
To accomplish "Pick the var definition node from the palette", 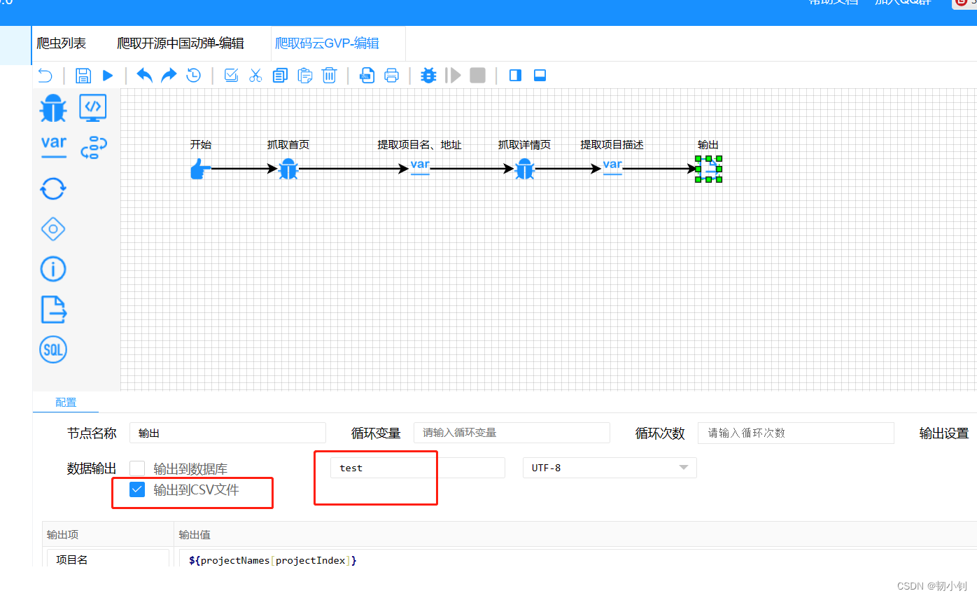I will click(53, 146).
